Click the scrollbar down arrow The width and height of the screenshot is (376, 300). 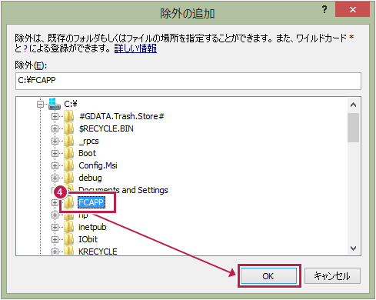click(353, 248)
